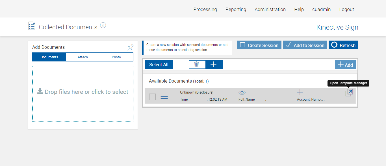Click the eye preview icon

242,93
